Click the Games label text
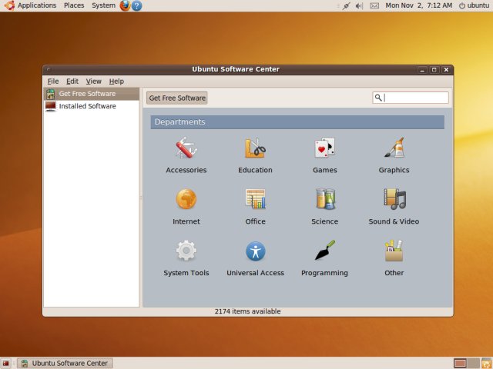This screenshot has width=493, height=369. click(x=325, y=170)
